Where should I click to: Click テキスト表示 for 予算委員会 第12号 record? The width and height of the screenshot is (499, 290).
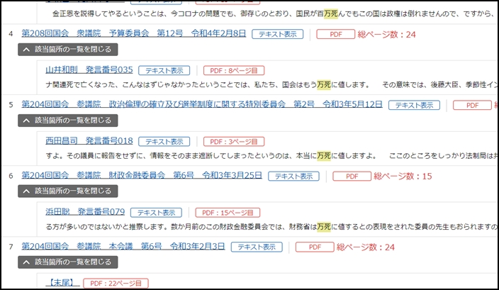coord(278,34)
